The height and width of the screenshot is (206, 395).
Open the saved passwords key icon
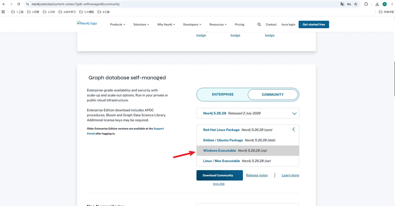coord(349,4)
